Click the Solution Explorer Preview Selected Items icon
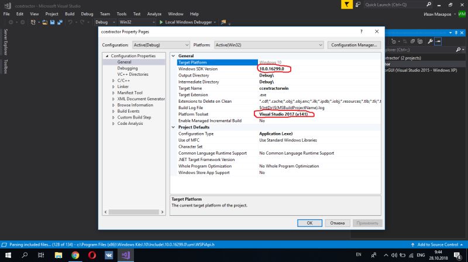The width and height of the screenshot is (468, 262). 438,41
